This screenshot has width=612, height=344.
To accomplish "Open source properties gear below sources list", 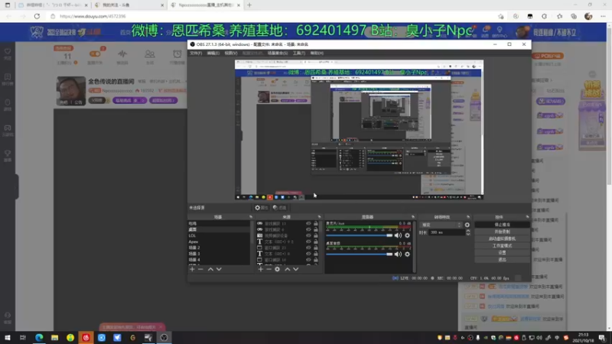I will click(277, 269).
